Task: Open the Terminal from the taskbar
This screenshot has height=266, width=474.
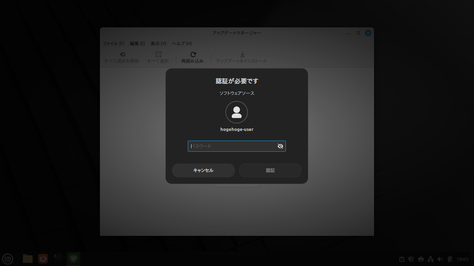Action: click(58, 259)
